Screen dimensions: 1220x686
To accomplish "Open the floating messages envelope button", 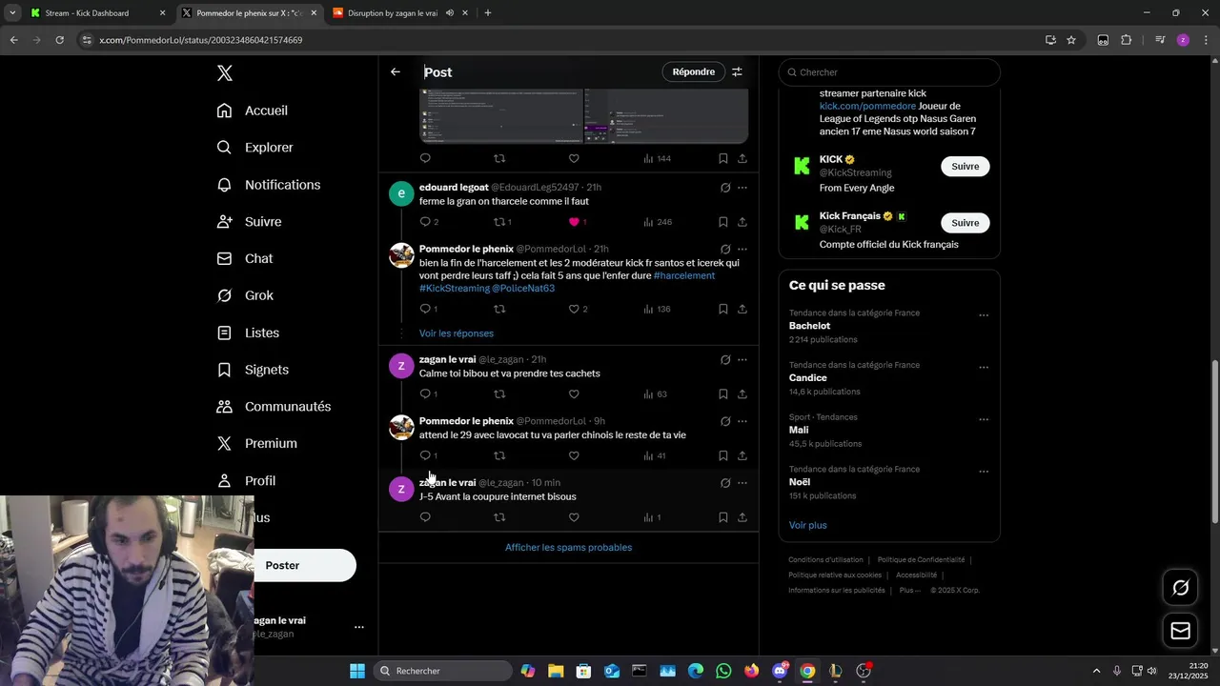I will (1180, 631).
